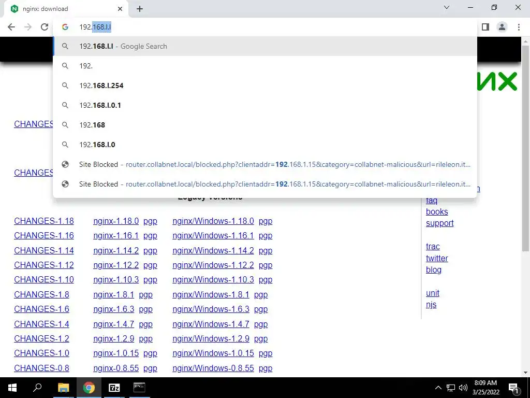
Task: Pick suggestion 192.168.l.0.1
Action: [x=265, y=105]
